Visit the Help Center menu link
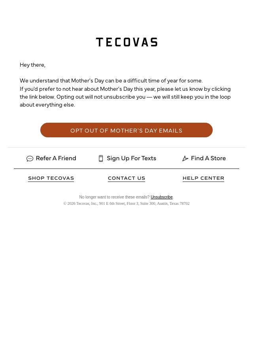Image resolution: width=253 pixels, height=337 pixels. point(203,178)
